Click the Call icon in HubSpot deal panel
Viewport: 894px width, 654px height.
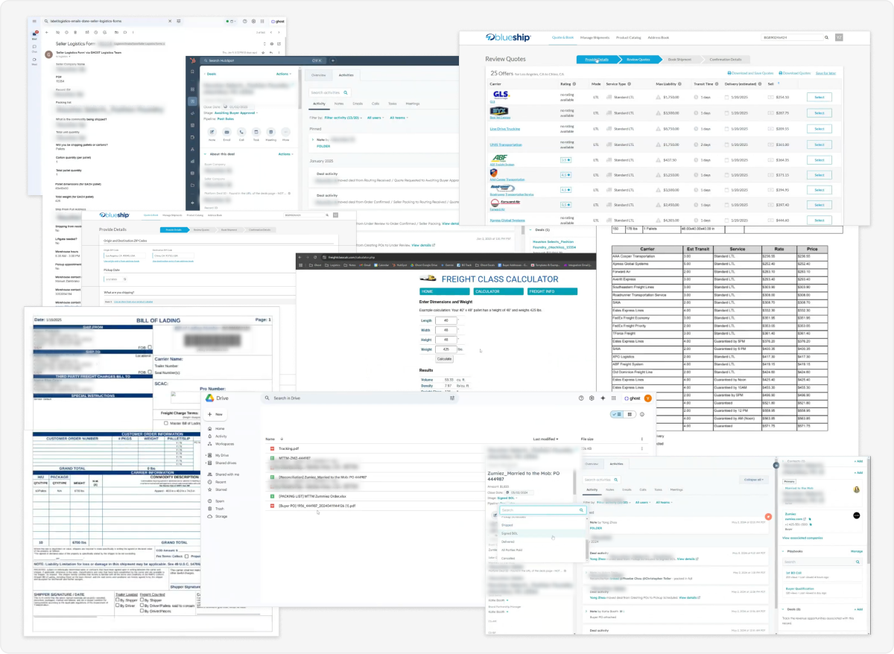pyautogui.click(x=241, y=131)
